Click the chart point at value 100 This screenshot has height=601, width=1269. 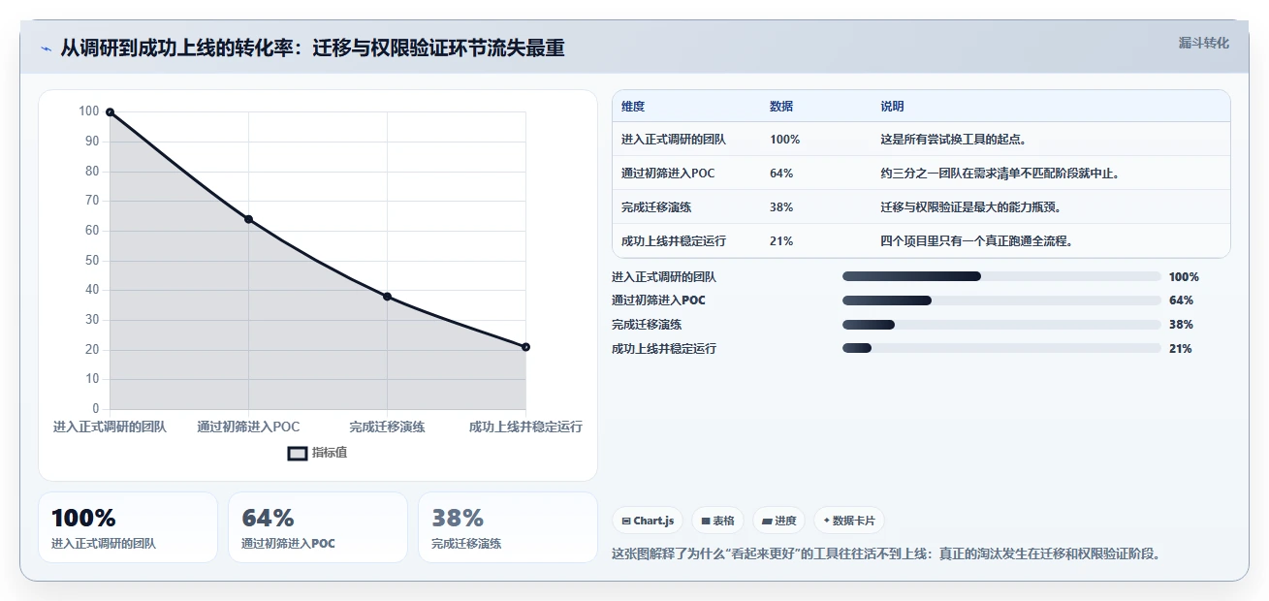[x=110, y=112]
